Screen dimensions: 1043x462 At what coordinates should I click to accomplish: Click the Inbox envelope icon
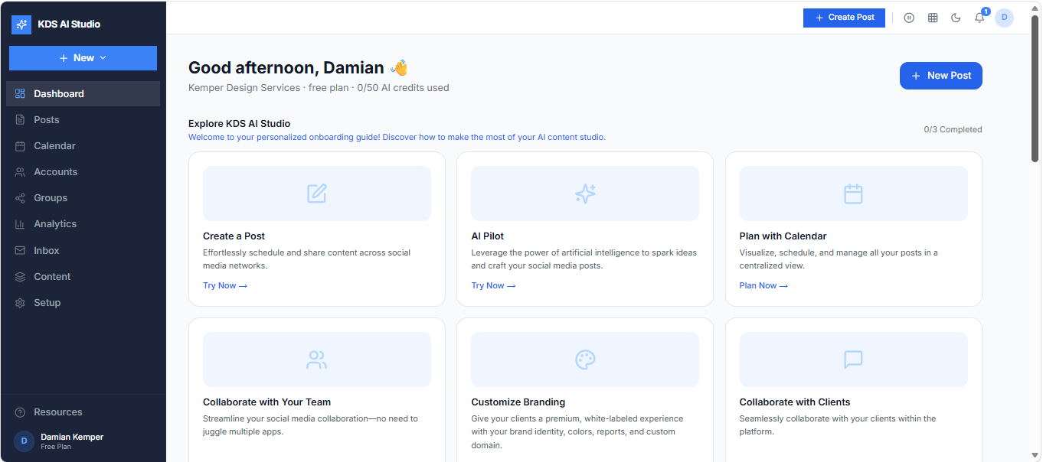[20, 251]
